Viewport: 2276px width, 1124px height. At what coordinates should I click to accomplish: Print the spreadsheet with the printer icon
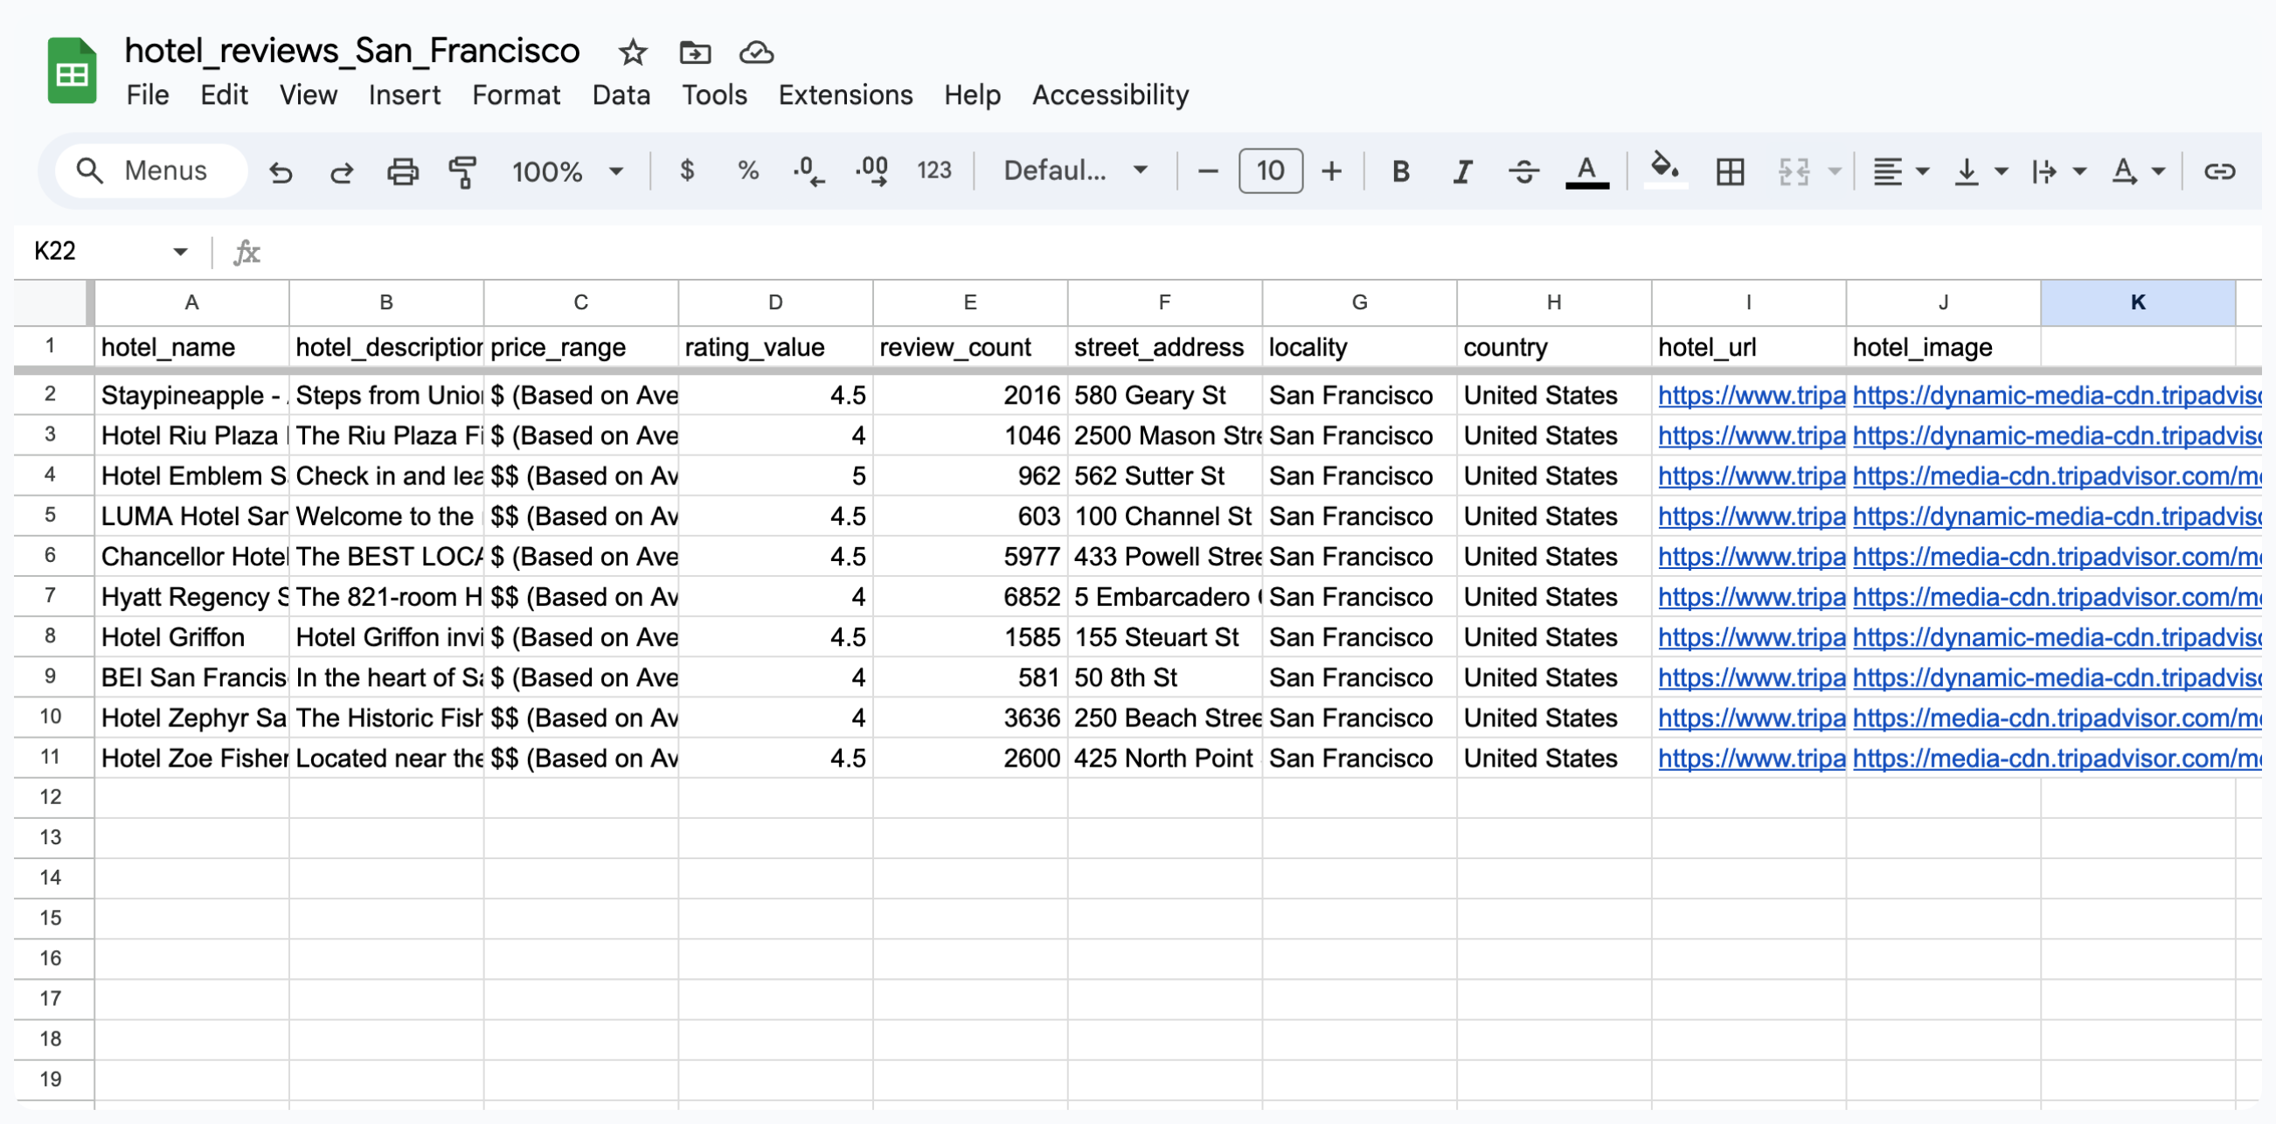click(403, 171)
